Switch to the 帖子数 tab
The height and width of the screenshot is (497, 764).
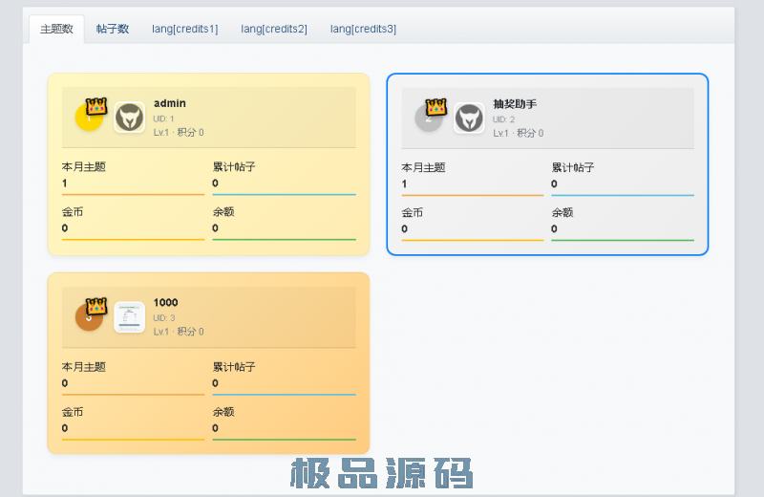(113, 30)
